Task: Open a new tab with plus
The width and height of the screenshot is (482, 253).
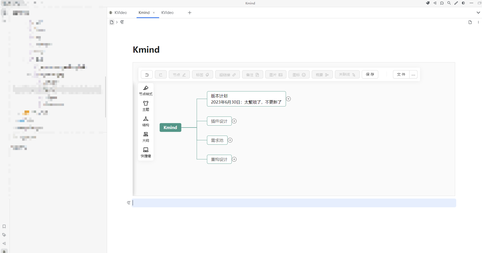Action: [190, 13]
